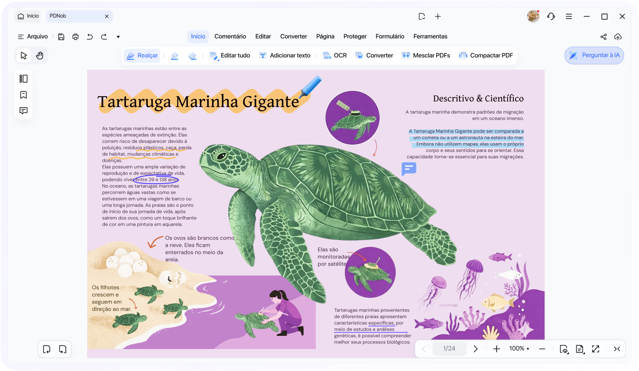Open Perguntar à IA assistant
The image size is (639, 371).
pyautogui.click(x=594, y=56)
